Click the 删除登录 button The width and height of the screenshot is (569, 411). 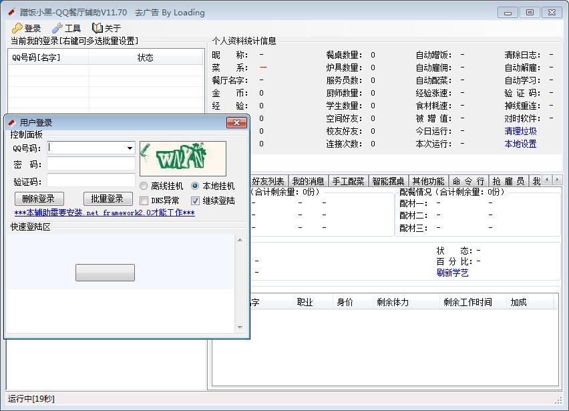click(x=39, y=198)
